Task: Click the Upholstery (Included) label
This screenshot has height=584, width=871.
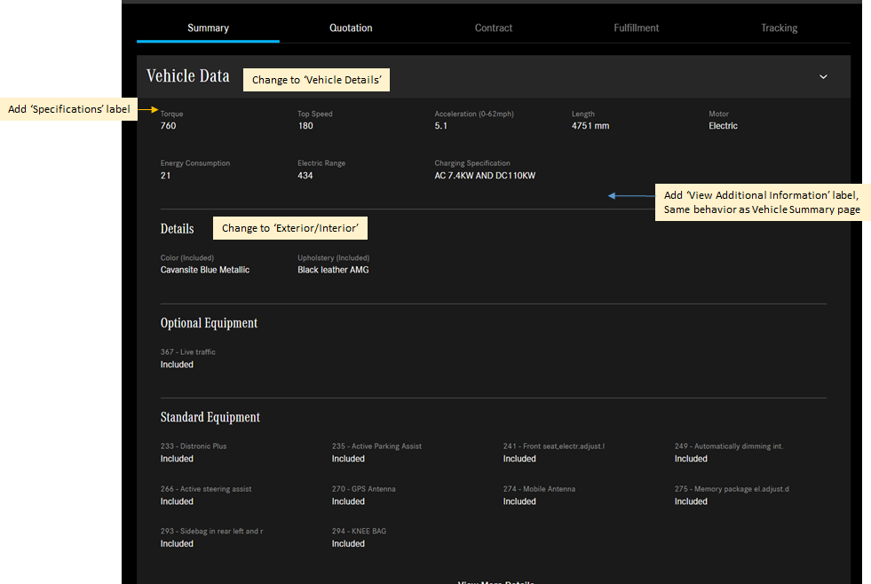Action: tap(333, 258)
